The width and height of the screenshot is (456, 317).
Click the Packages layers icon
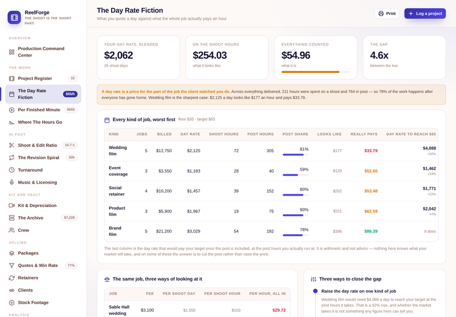coord(11,253)
